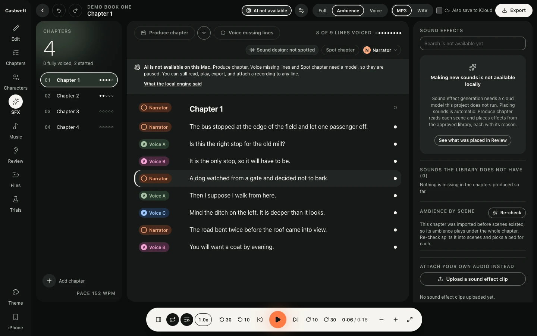Skip to previous line in player
This screenshot has height=336, width=537.
[260, 320]
